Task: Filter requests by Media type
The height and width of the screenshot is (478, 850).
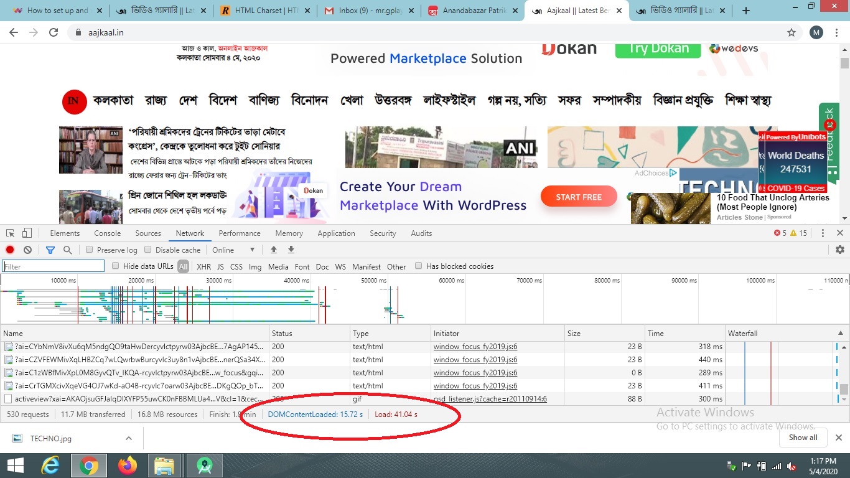Action: pos(278,266)
